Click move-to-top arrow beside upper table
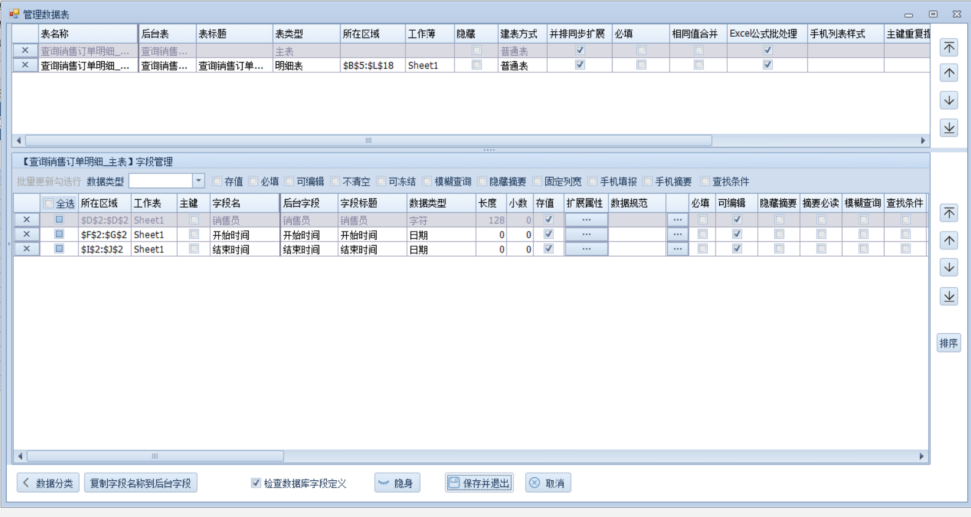The height and width of the screenshot is (517, 971). (x=949, y=48)
